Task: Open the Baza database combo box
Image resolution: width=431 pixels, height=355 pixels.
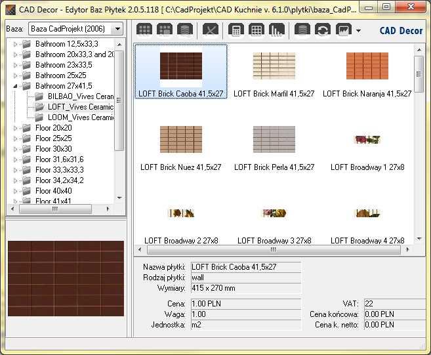Action: pyautogui.click(x=75, y=29)
